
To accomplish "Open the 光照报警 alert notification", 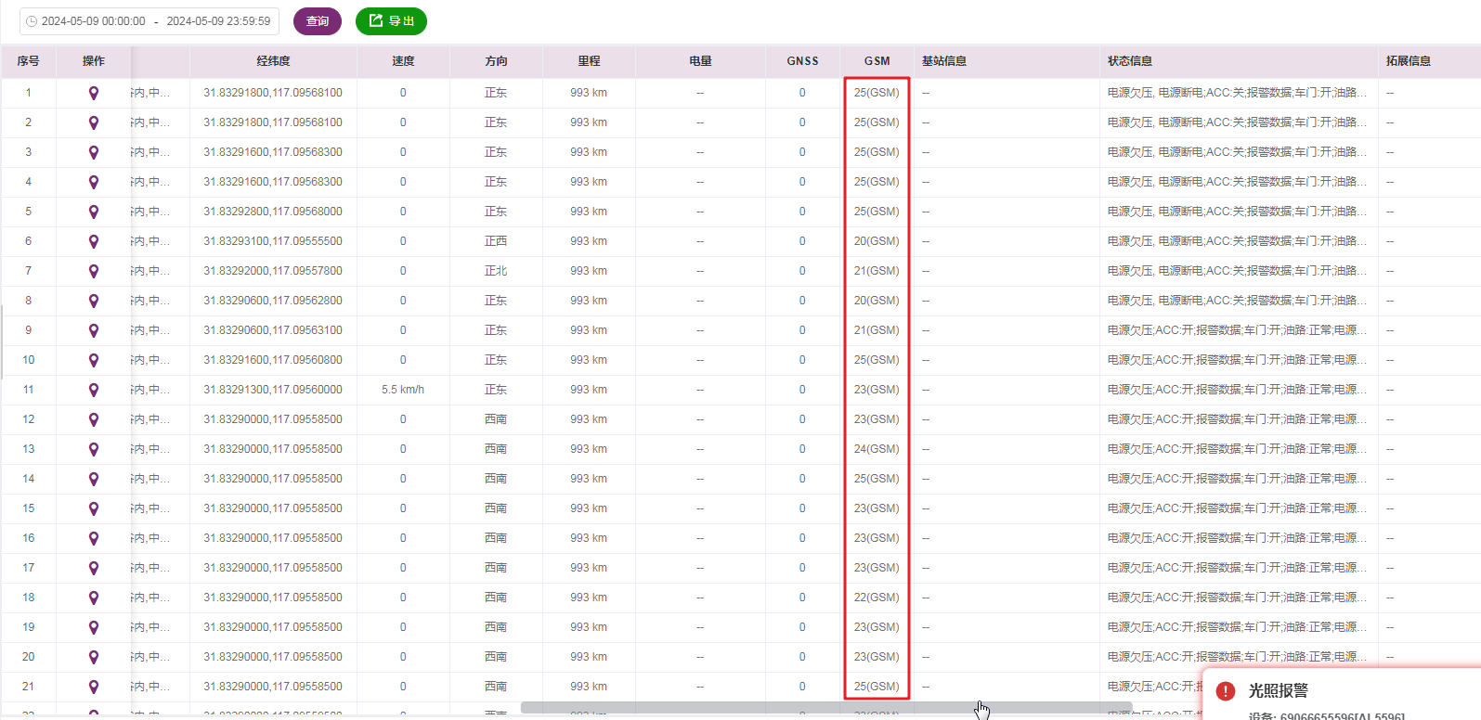I will click(x=1278, y=691).
